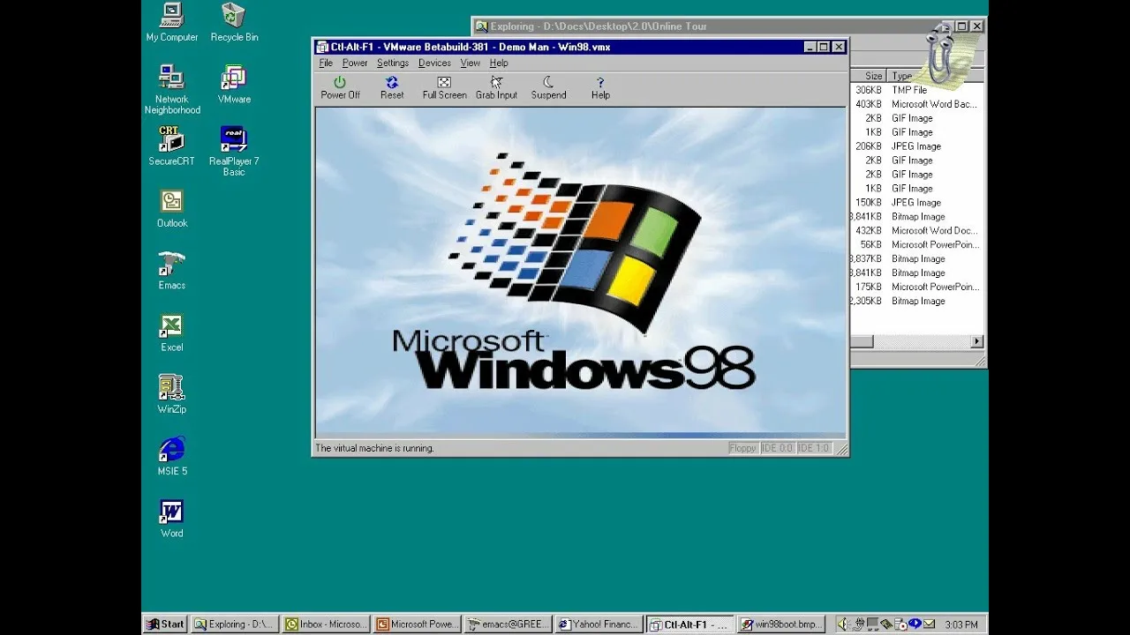The image size is (1130, 635).
Task: Click the IDE 1:0 status indicator
Action: click(813, 448)
